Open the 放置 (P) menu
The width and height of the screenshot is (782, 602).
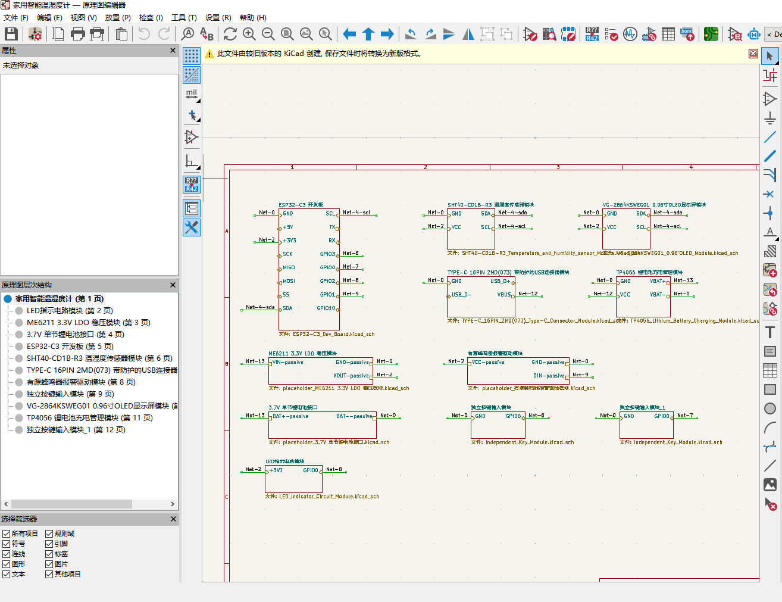(118, 17)
